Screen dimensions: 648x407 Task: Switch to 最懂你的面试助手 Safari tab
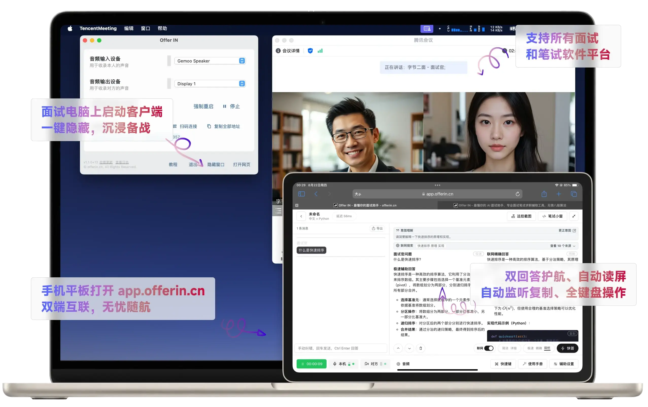click(365, 205)
